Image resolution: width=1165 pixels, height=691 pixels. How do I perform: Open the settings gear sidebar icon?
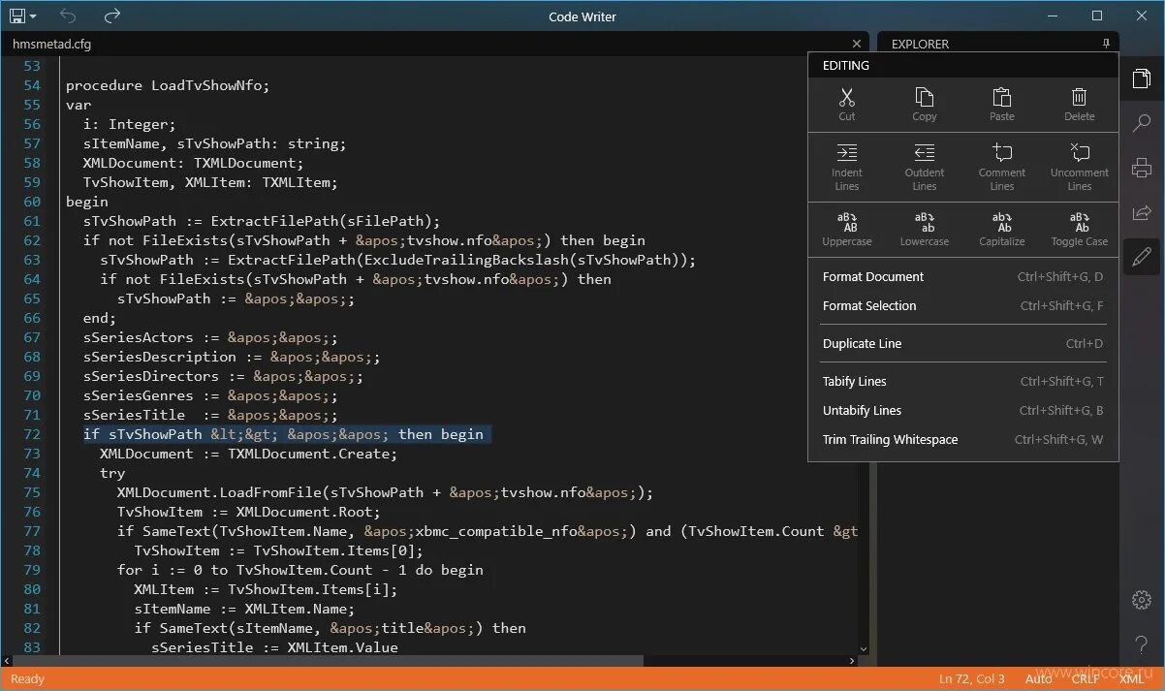[1142, 600]
